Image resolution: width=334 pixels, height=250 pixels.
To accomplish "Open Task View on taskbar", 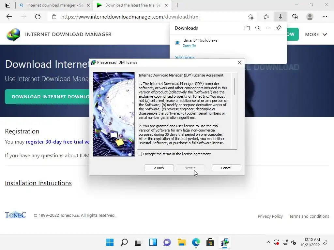I will (x=138, y=242).
